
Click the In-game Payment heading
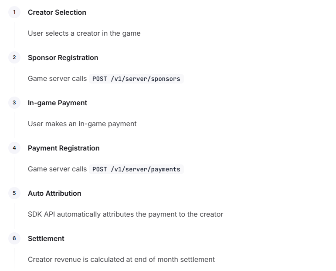point(58,103)
